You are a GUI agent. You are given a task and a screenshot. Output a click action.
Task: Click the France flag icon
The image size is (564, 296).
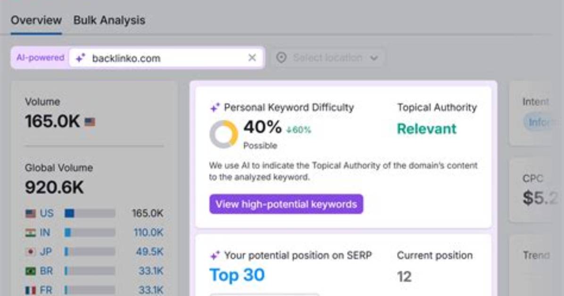pos(31,290)
